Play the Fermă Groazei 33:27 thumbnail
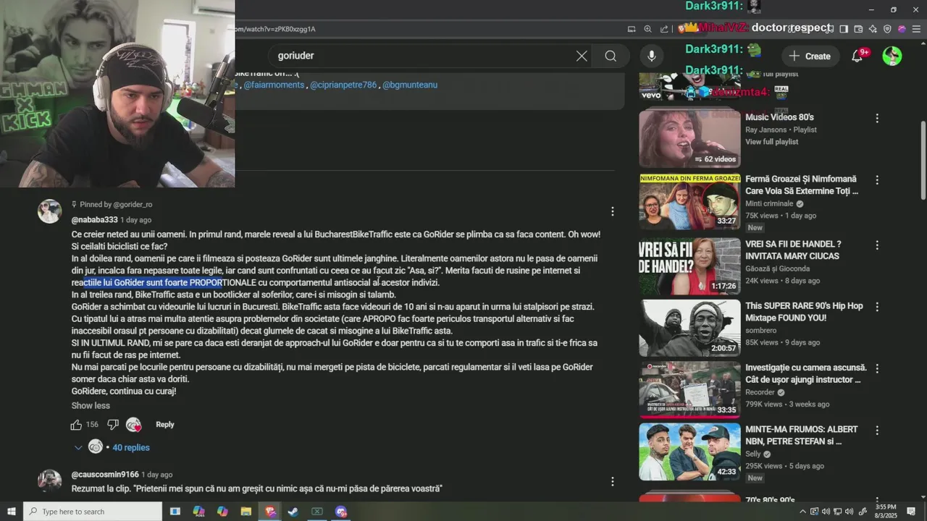The width and height of the screenshot is (927, 521). (x=689, y=201)
